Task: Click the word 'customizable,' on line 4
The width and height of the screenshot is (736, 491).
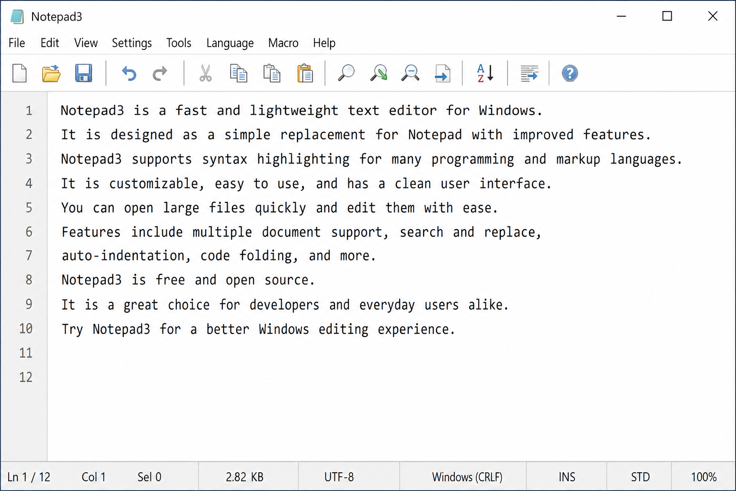Action: click(x=157, y=184)
